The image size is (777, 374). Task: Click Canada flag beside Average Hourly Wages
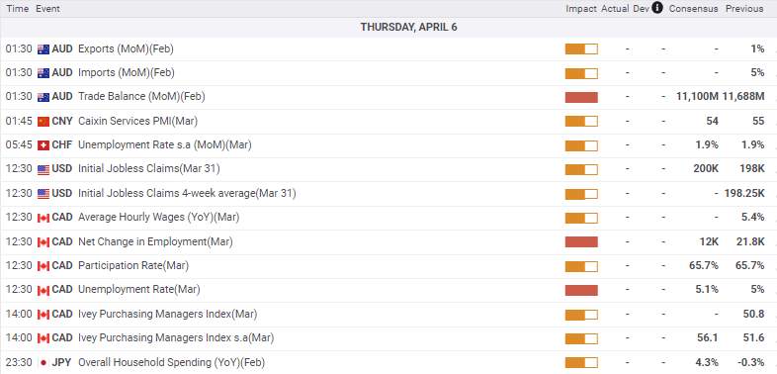(x=43, y=218)
